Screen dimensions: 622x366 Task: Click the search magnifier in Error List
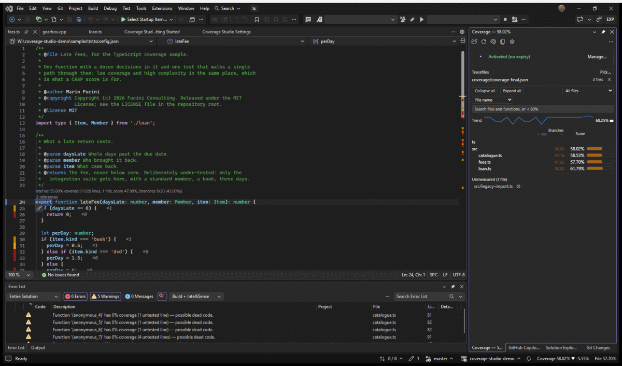click(x=451, y=297)
